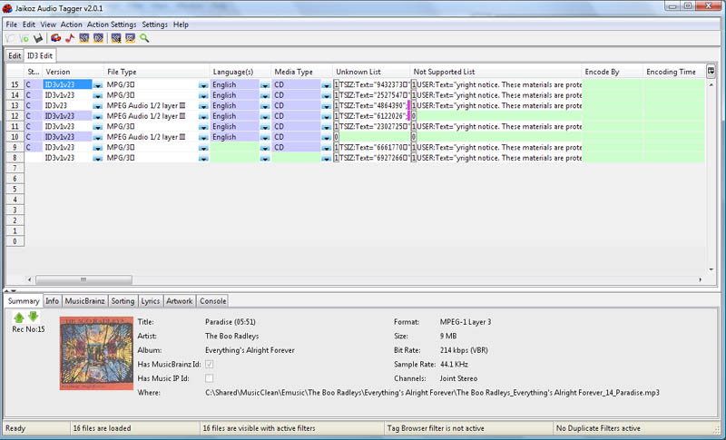Click 'No Duplicate Filters active' status text
The image size is (726, 440).
[x=598, y=428]
